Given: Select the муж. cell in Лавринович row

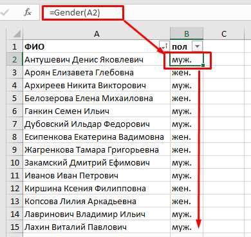Looking at the screenshot, I should pyautogui.click(x=187, y=214).
